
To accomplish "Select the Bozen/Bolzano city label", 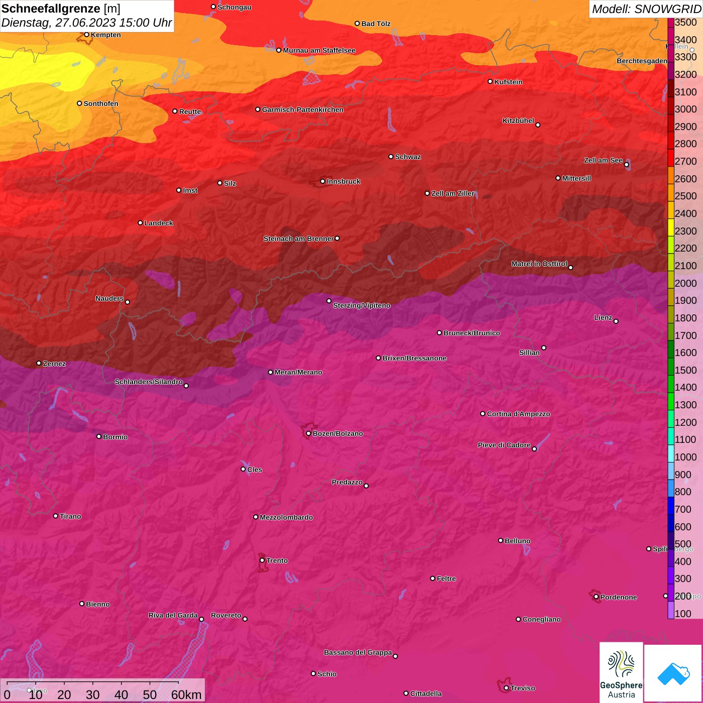I will pos(337,433).
